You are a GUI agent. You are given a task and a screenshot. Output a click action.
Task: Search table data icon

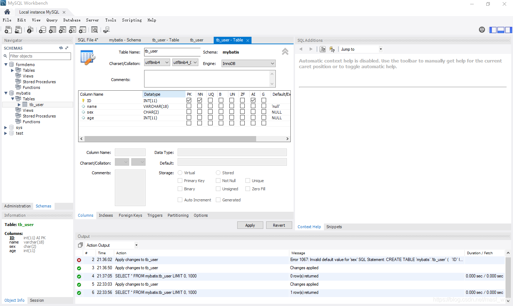(x=95, y=30)
